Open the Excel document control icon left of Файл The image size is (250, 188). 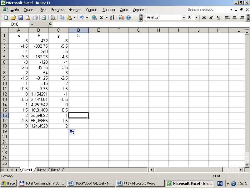5,10
